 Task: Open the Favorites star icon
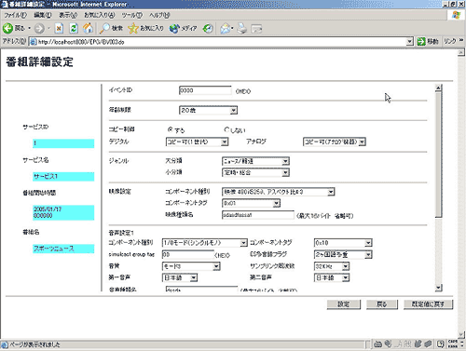(133, 29)
